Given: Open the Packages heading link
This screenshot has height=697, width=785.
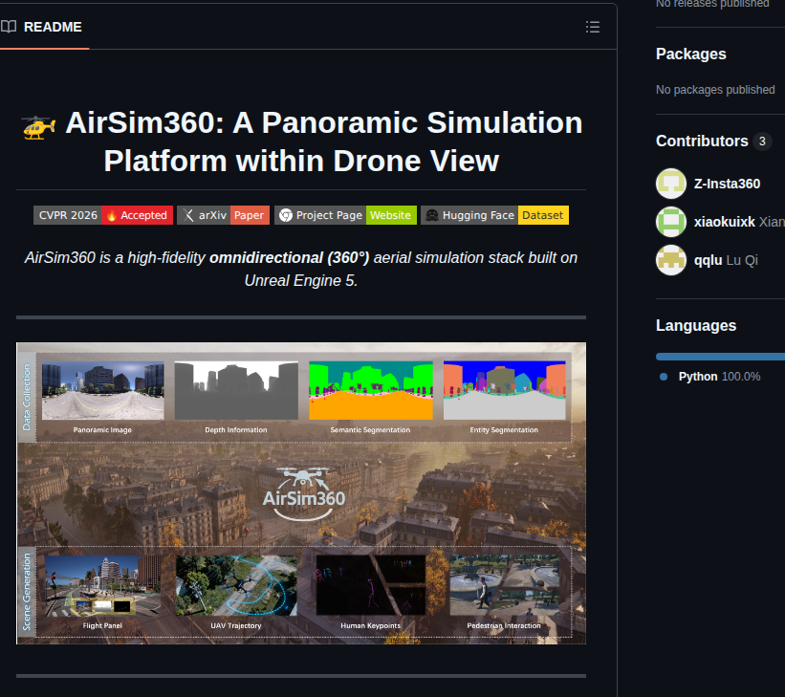Looking at the screenshot, I should coord(691,54).
